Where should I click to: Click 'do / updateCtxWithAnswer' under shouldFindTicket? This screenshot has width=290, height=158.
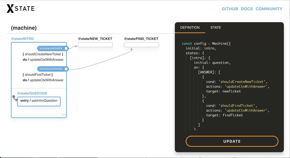pyautogui.click(x=43, y=80)
